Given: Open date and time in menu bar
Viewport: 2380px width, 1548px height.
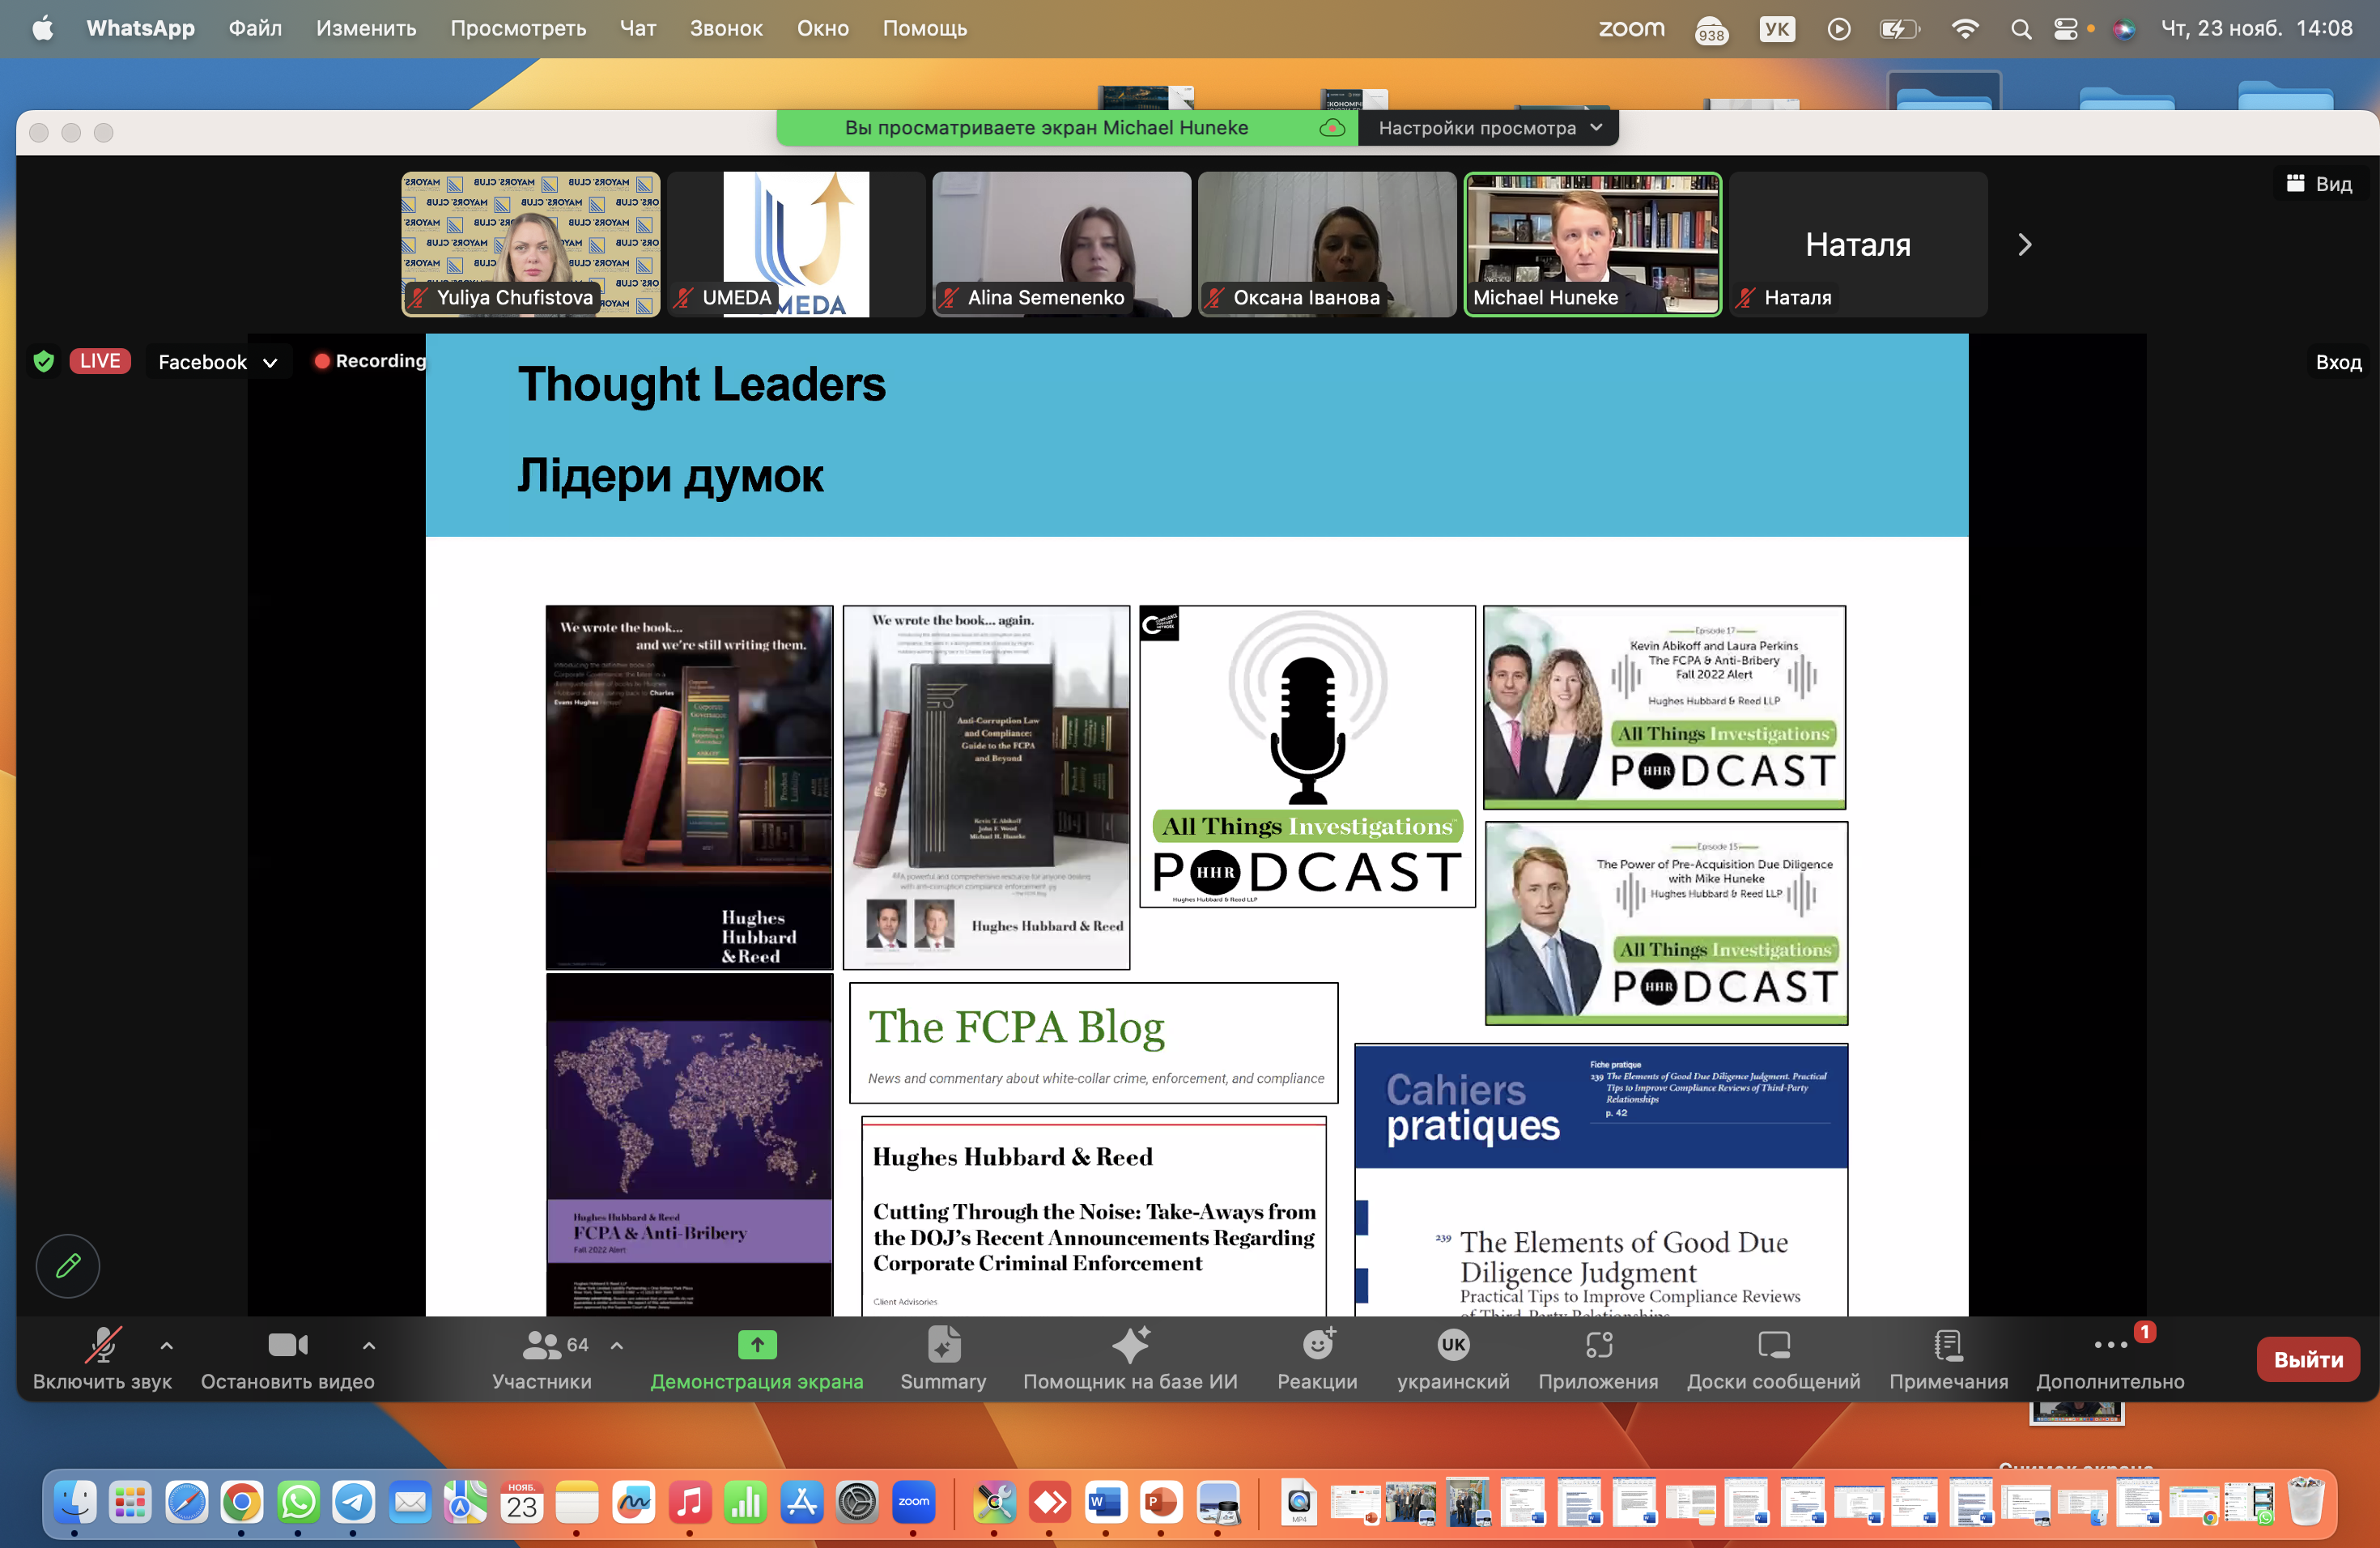Looking at the screenshot, I should [2257, 28].
